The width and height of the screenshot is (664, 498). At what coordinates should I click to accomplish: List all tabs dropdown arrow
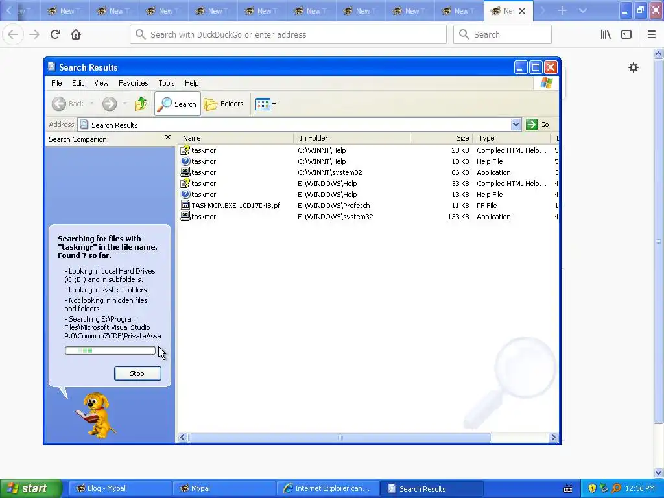click(x=583, y=10)
